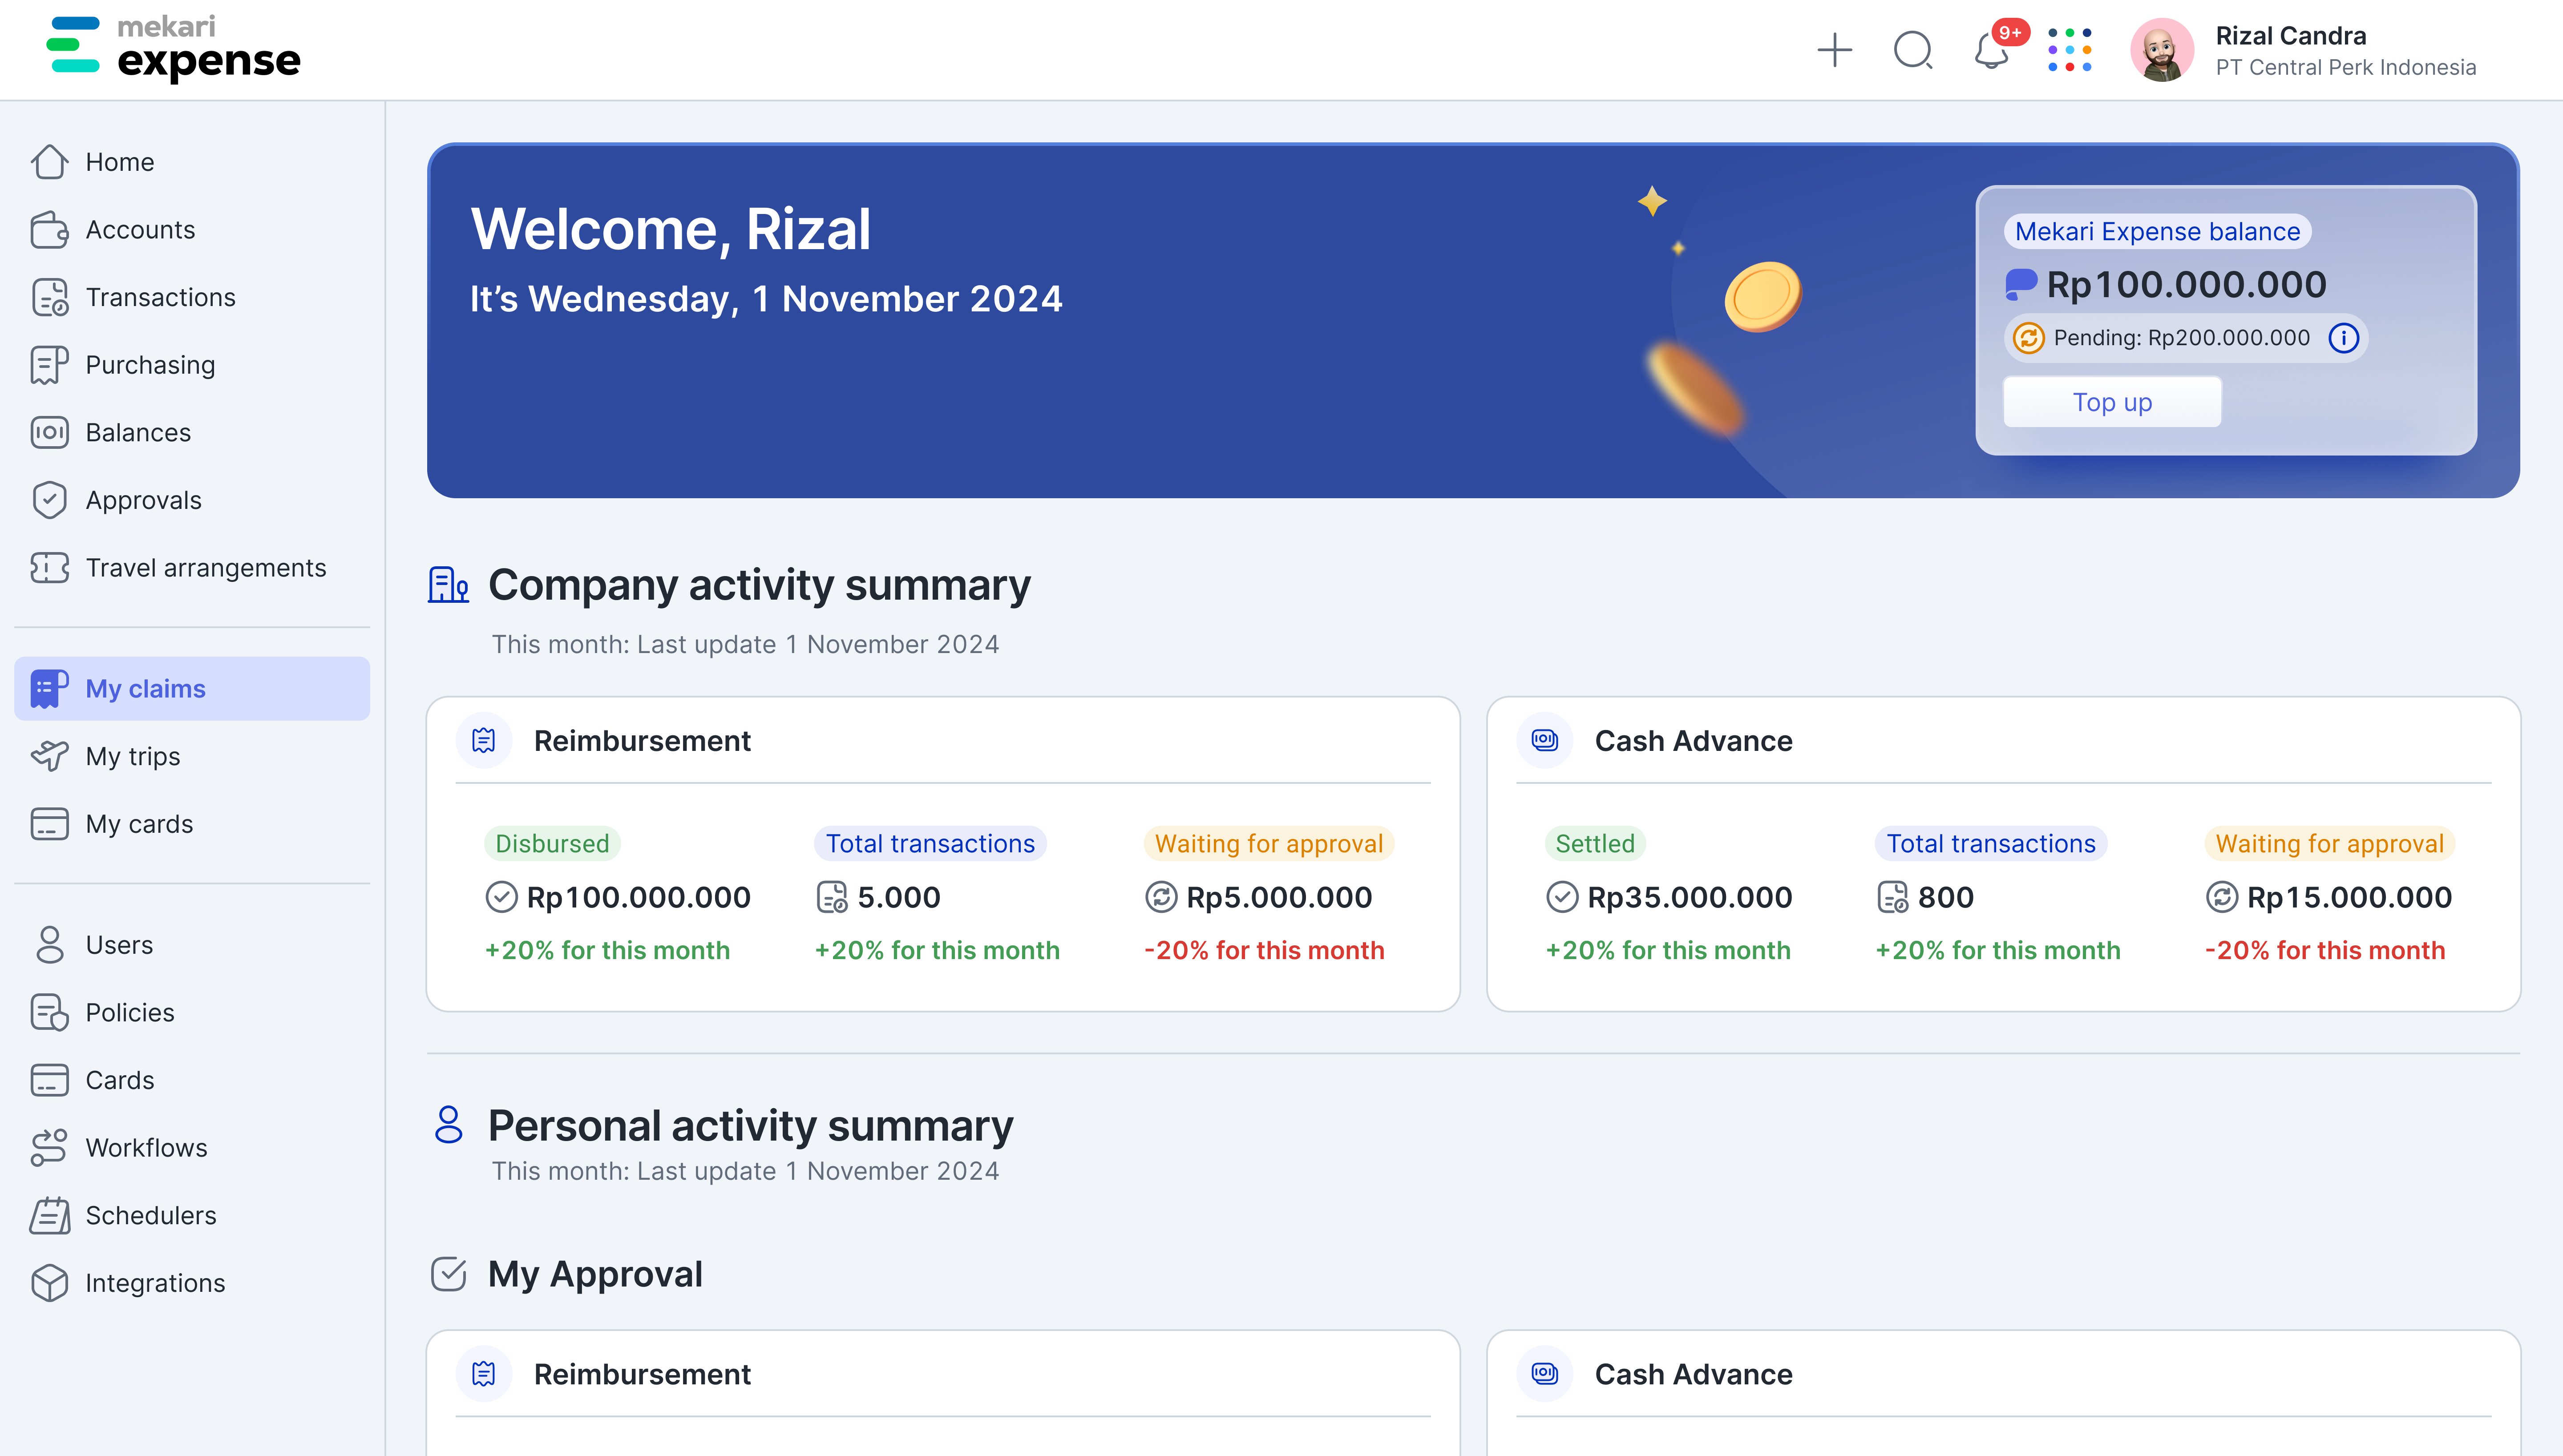
Task: Click Rizal Candra profile avatar
Action: coord(2161,50)
